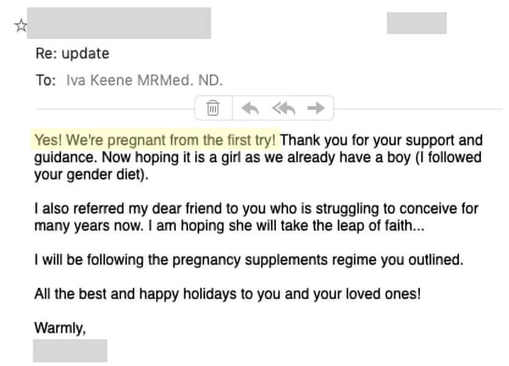The image size is (509, 366).
Task: Click the line 'many years now. I am hoping'
Action: (229, 226)
